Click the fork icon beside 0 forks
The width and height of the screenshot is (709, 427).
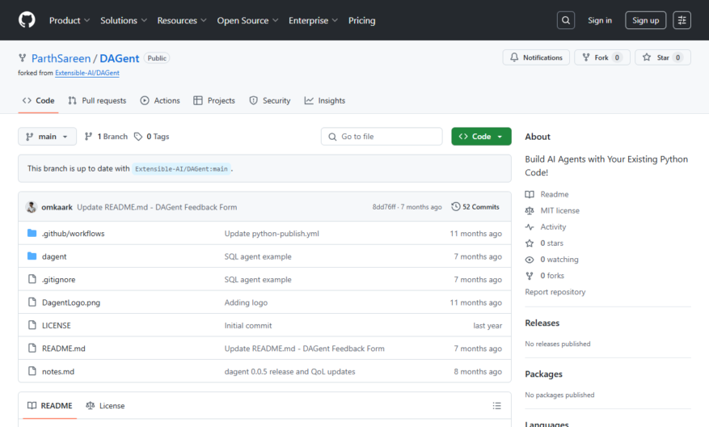(x=530, y=276)
